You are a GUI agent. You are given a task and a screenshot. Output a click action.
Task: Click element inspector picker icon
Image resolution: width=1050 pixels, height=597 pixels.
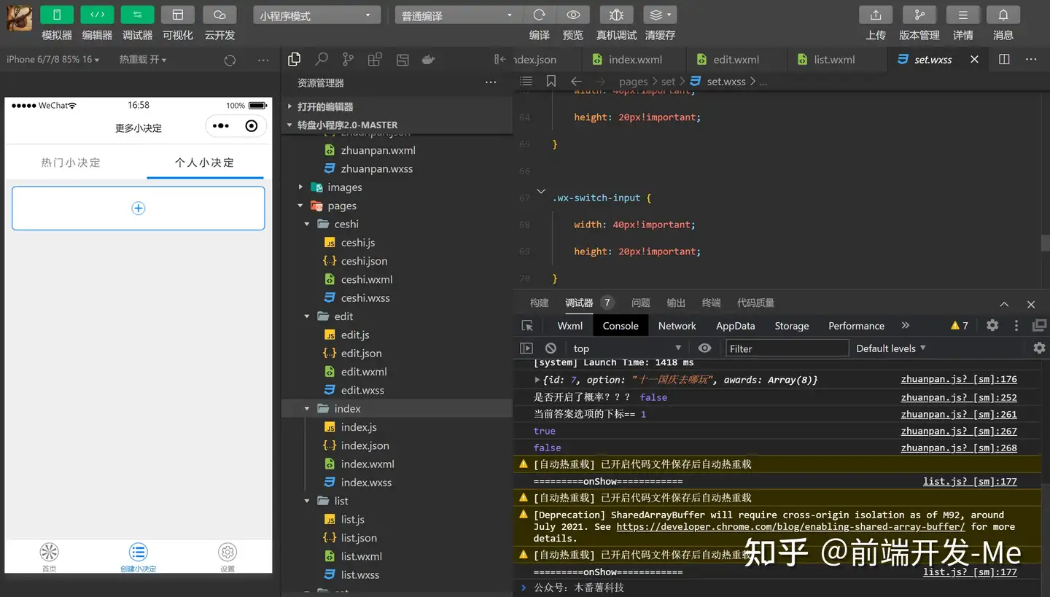coord(527,326)
